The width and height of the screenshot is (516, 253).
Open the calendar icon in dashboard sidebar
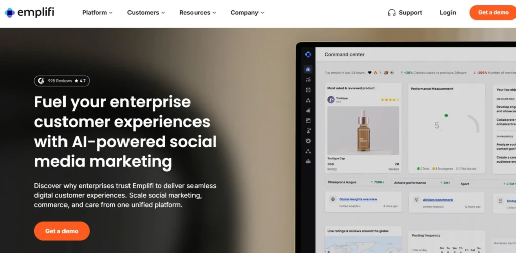(x=308, y=90)
